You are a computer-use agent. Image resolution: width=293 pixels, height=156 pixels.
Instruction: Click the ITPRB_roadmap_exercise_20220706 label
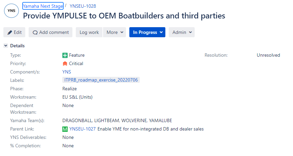click(x=101, y=80)
